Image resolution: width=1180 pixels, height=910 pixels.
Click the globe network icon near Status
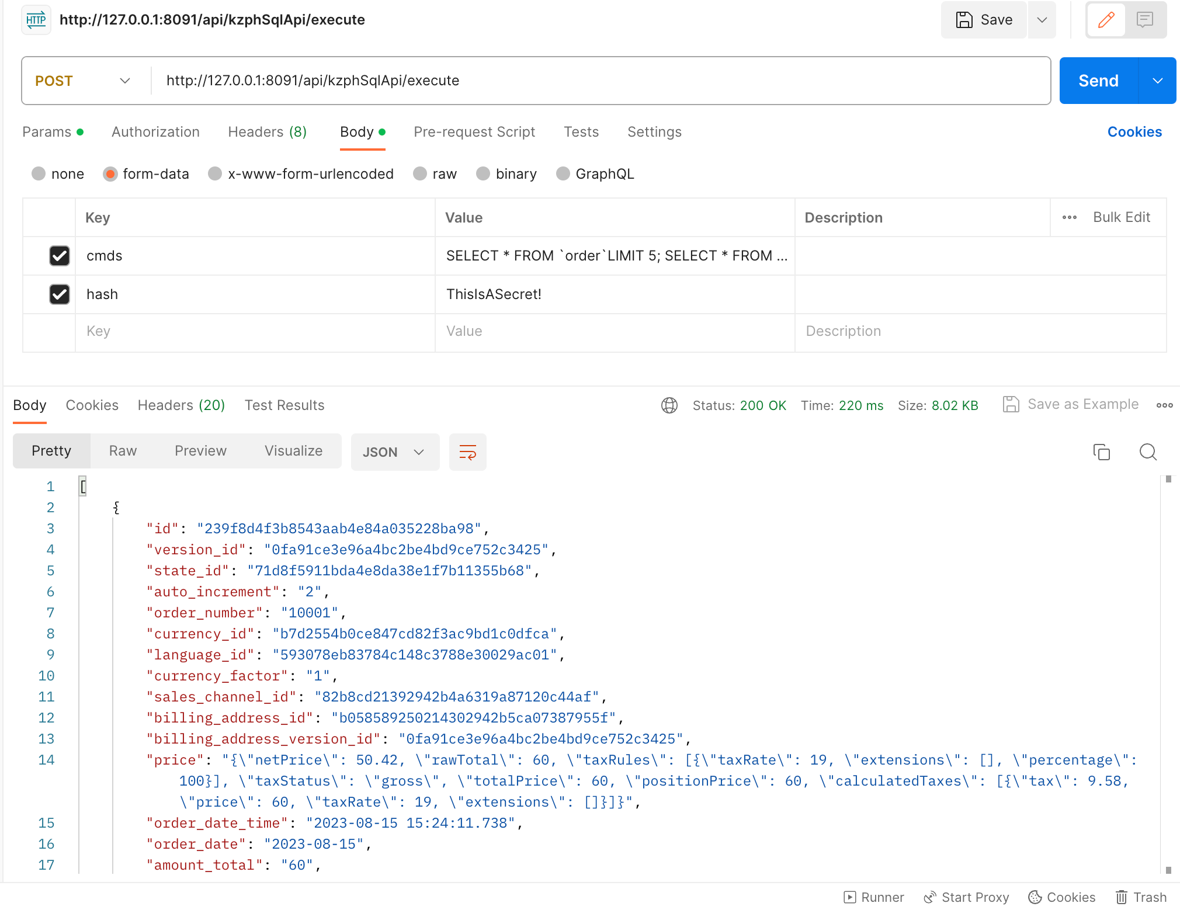click(x=669, y=405)
